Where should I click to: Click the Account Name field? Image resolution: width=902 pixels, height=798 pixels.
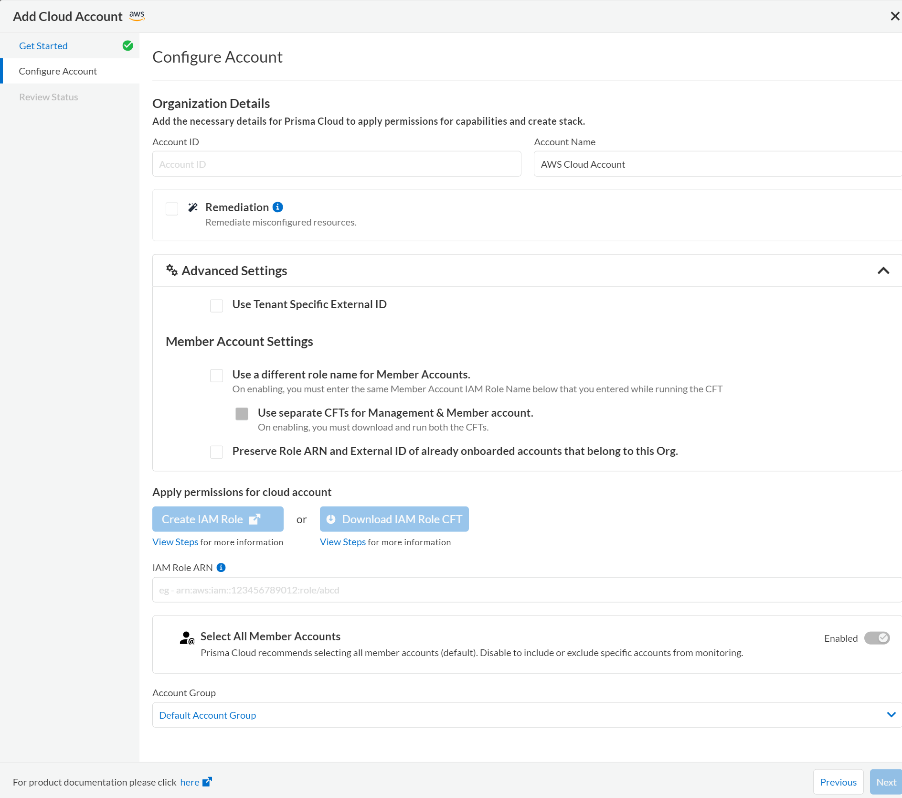[718, 164]
